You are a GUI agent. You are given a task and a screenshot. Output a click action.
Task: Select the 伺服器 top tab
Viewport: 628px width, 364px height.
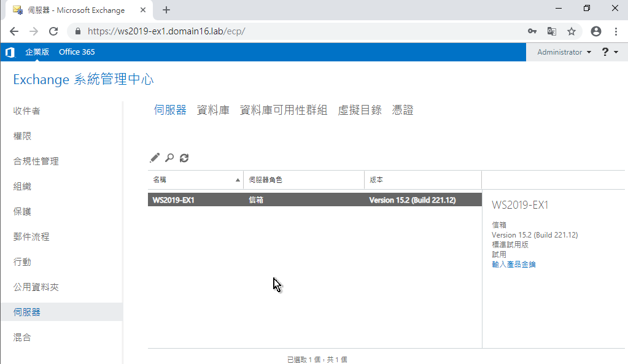click(x=170, y=110)
